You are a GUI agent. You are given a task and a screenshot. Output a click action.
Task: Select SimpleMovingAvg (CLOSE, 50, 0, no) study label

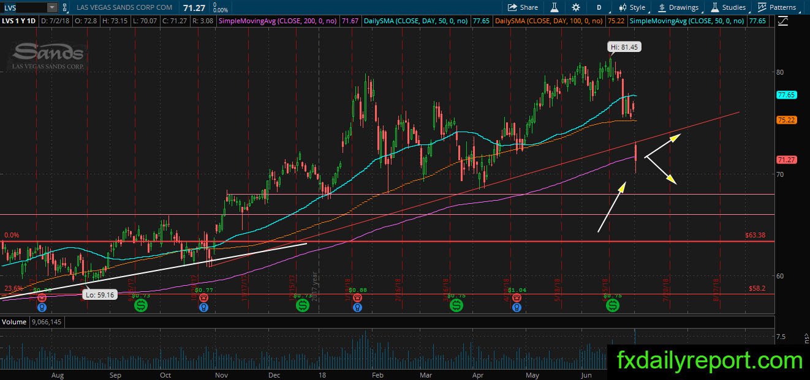687,21
